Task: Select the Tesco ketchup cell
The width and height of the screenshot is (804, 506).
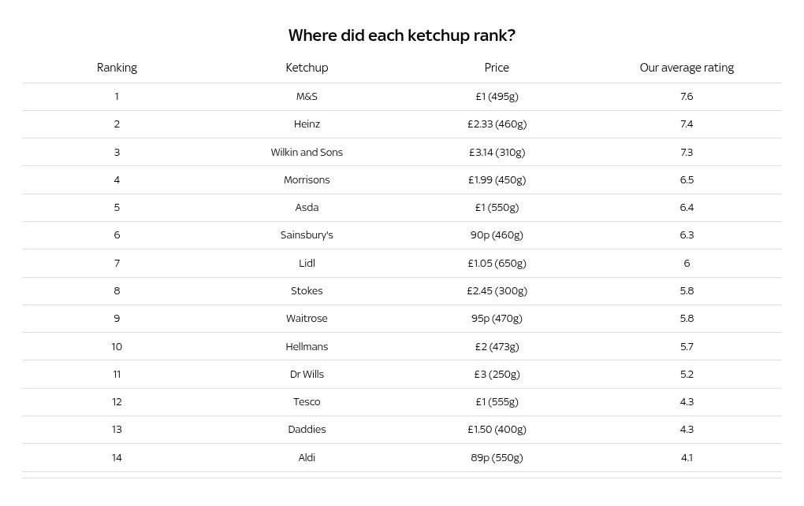Action: (x=307, y=402)
